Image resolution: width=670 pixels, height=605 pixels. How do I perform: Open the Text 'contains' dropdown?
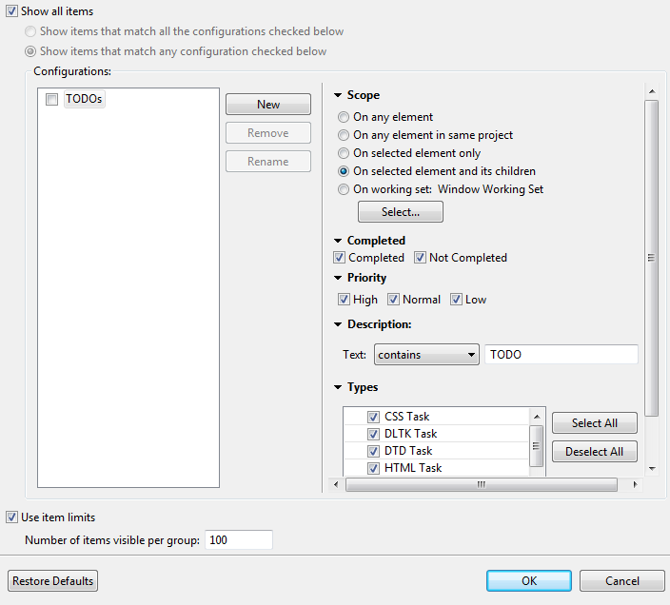coord(426,355)
